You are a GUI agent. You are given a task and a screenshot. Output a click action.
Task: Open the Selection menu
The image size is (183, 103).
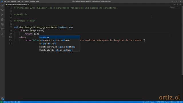point(13,1)
